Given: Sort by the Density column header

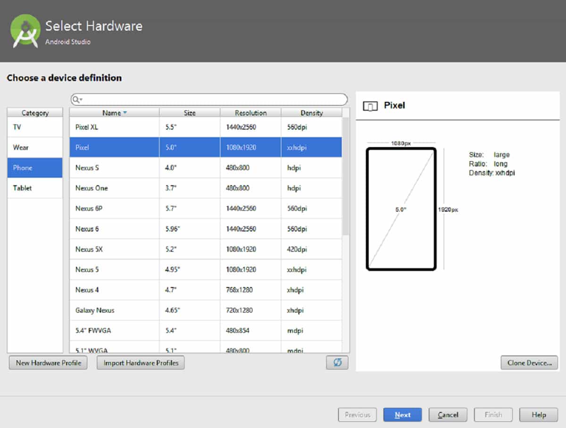Looking at the screenshot, I should [311, 113].
